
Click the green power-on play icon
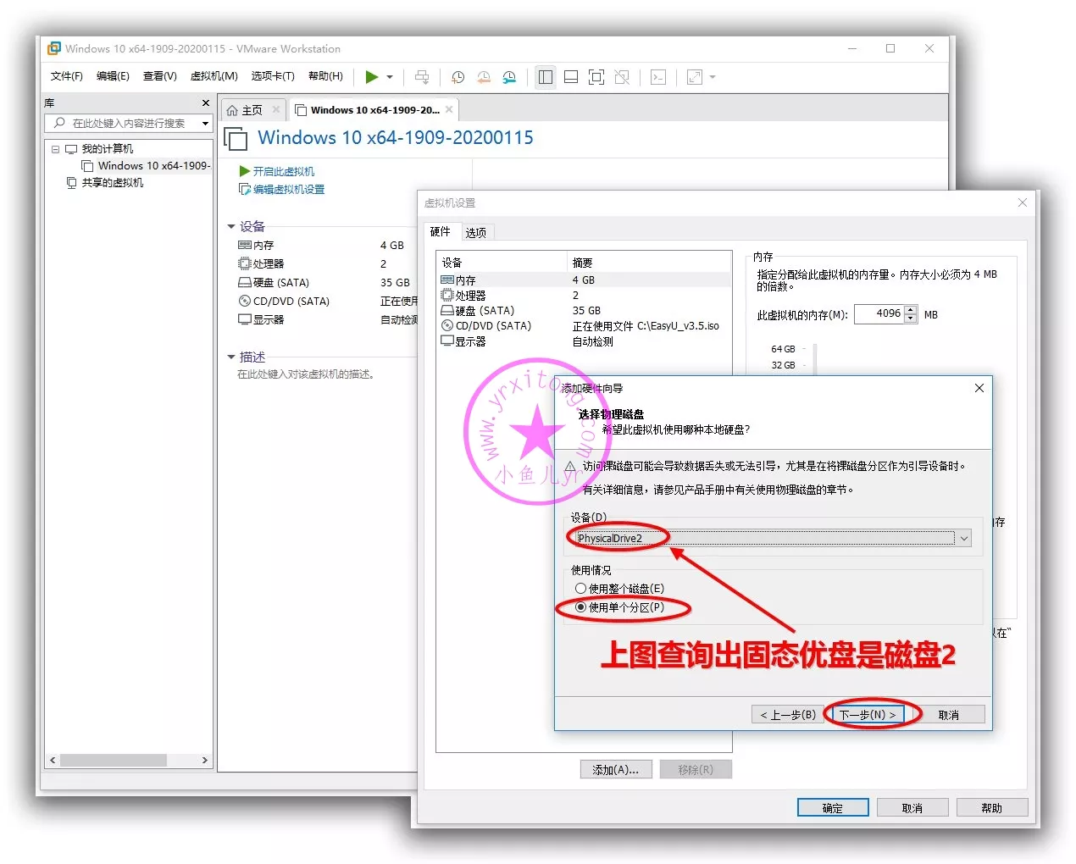click(x=371, y=77)
